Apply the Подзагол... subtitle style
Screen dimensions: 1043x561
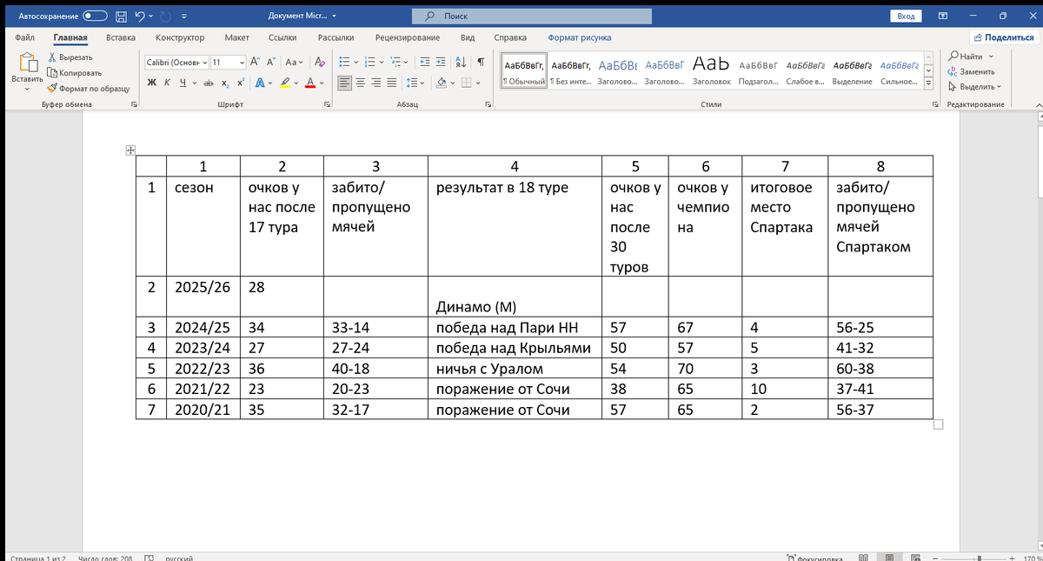click(x=761, y=72)
